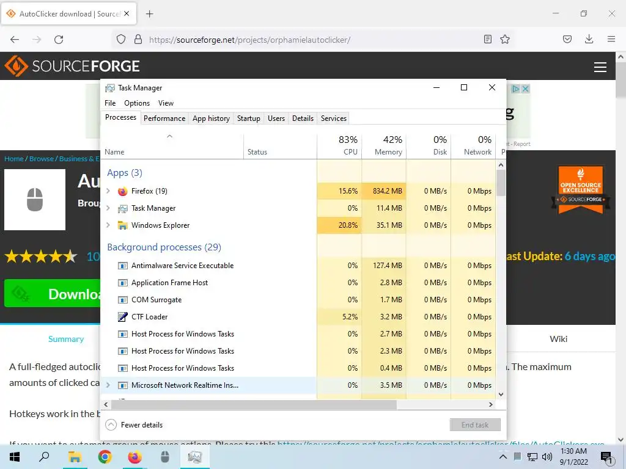Screen dimensions: 626x469
Task: Open a new Firefox tab with plus button
Action: click(x=150, y=14)
